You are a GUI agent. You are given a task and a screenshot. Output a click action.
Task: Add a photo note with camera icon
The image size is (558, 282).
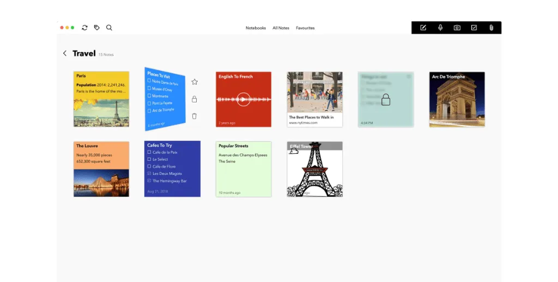click(x=457, y=28)
